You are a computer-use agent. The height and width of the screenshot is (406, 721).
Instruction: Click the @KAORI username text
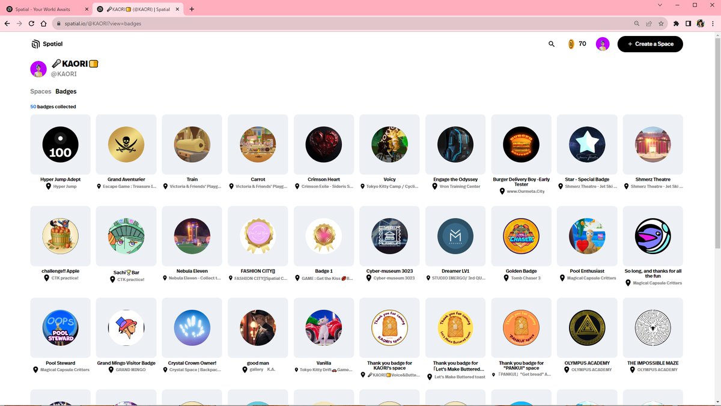pos(63,74)
